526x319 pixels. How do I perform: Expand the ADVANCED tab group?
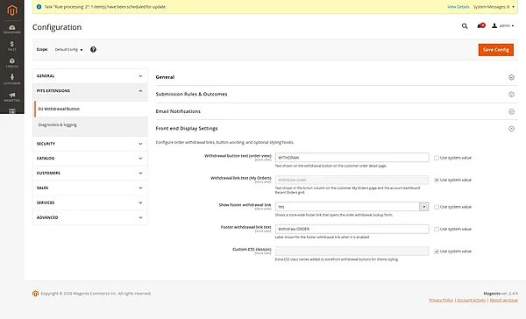pyautogui.click(x=90, y=217)
